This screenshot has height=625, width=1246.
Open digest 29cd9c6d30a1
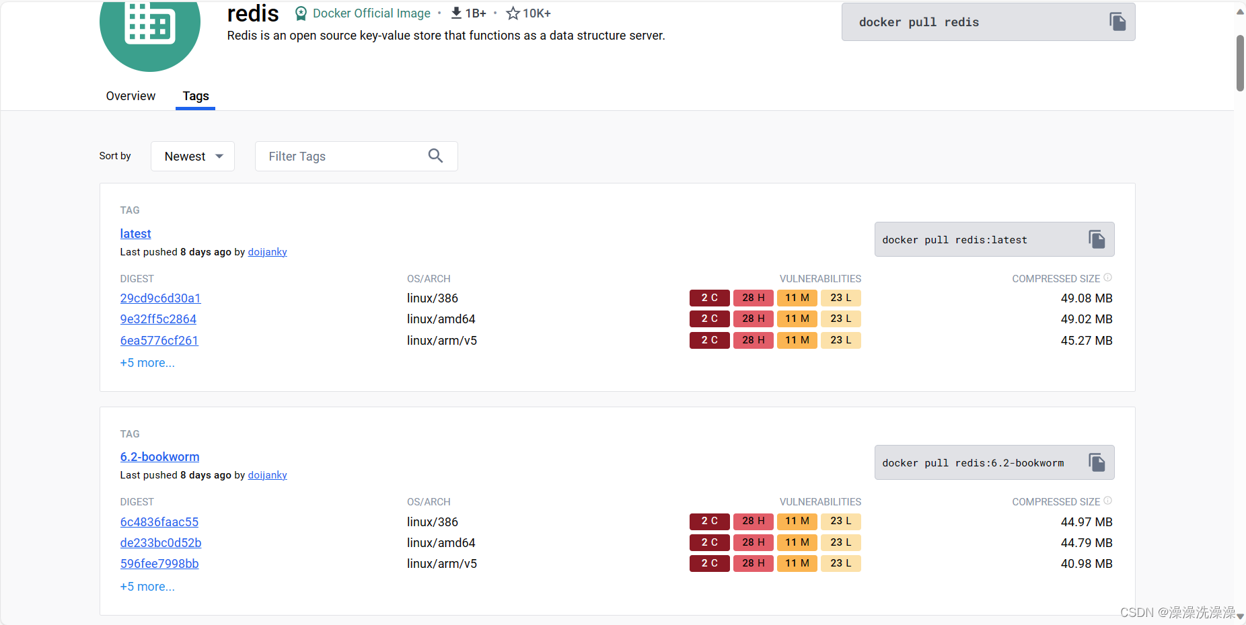click(160, 298)
